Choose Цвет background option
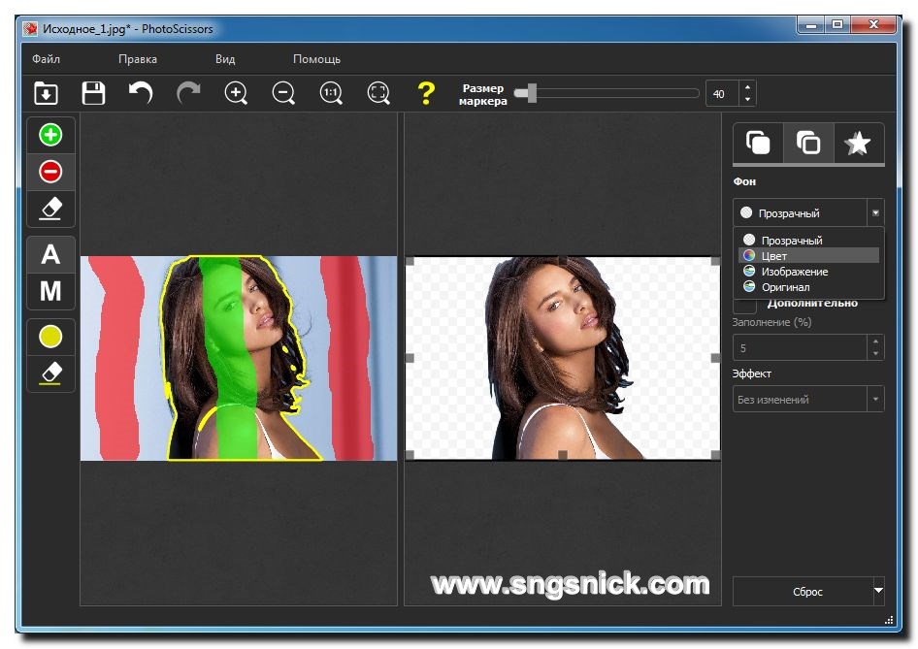The width and height of the screenshot is (918, 649). pyautogui.click(x=809, y=256)
